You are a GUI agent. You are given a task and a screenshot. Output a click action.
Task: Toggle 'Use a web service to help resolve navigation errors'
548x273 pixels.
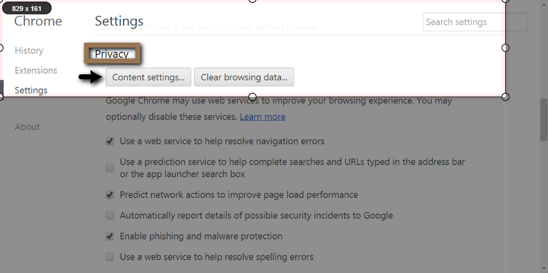tap(110, 141)
